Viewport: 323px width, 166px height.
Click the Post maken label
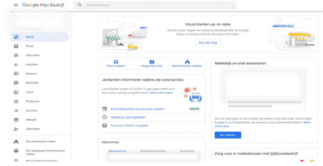coord(116,66)
